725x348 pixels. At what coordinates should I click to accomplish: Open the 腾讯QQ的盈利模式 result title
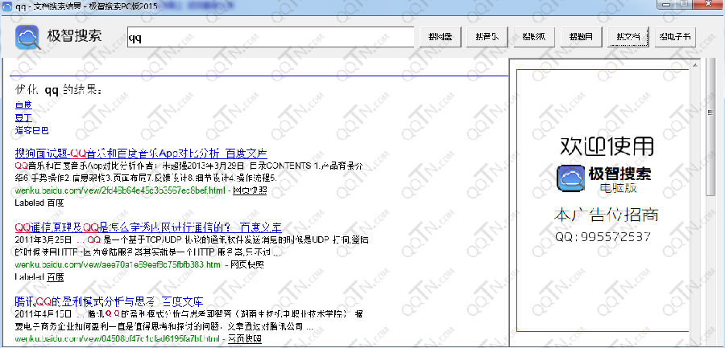109,302
